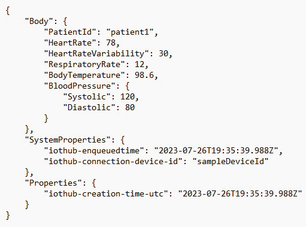Screen dimensions: 306x227
Task: Click the RespiratoryRate value 12
Action: [x=140, y=64]
